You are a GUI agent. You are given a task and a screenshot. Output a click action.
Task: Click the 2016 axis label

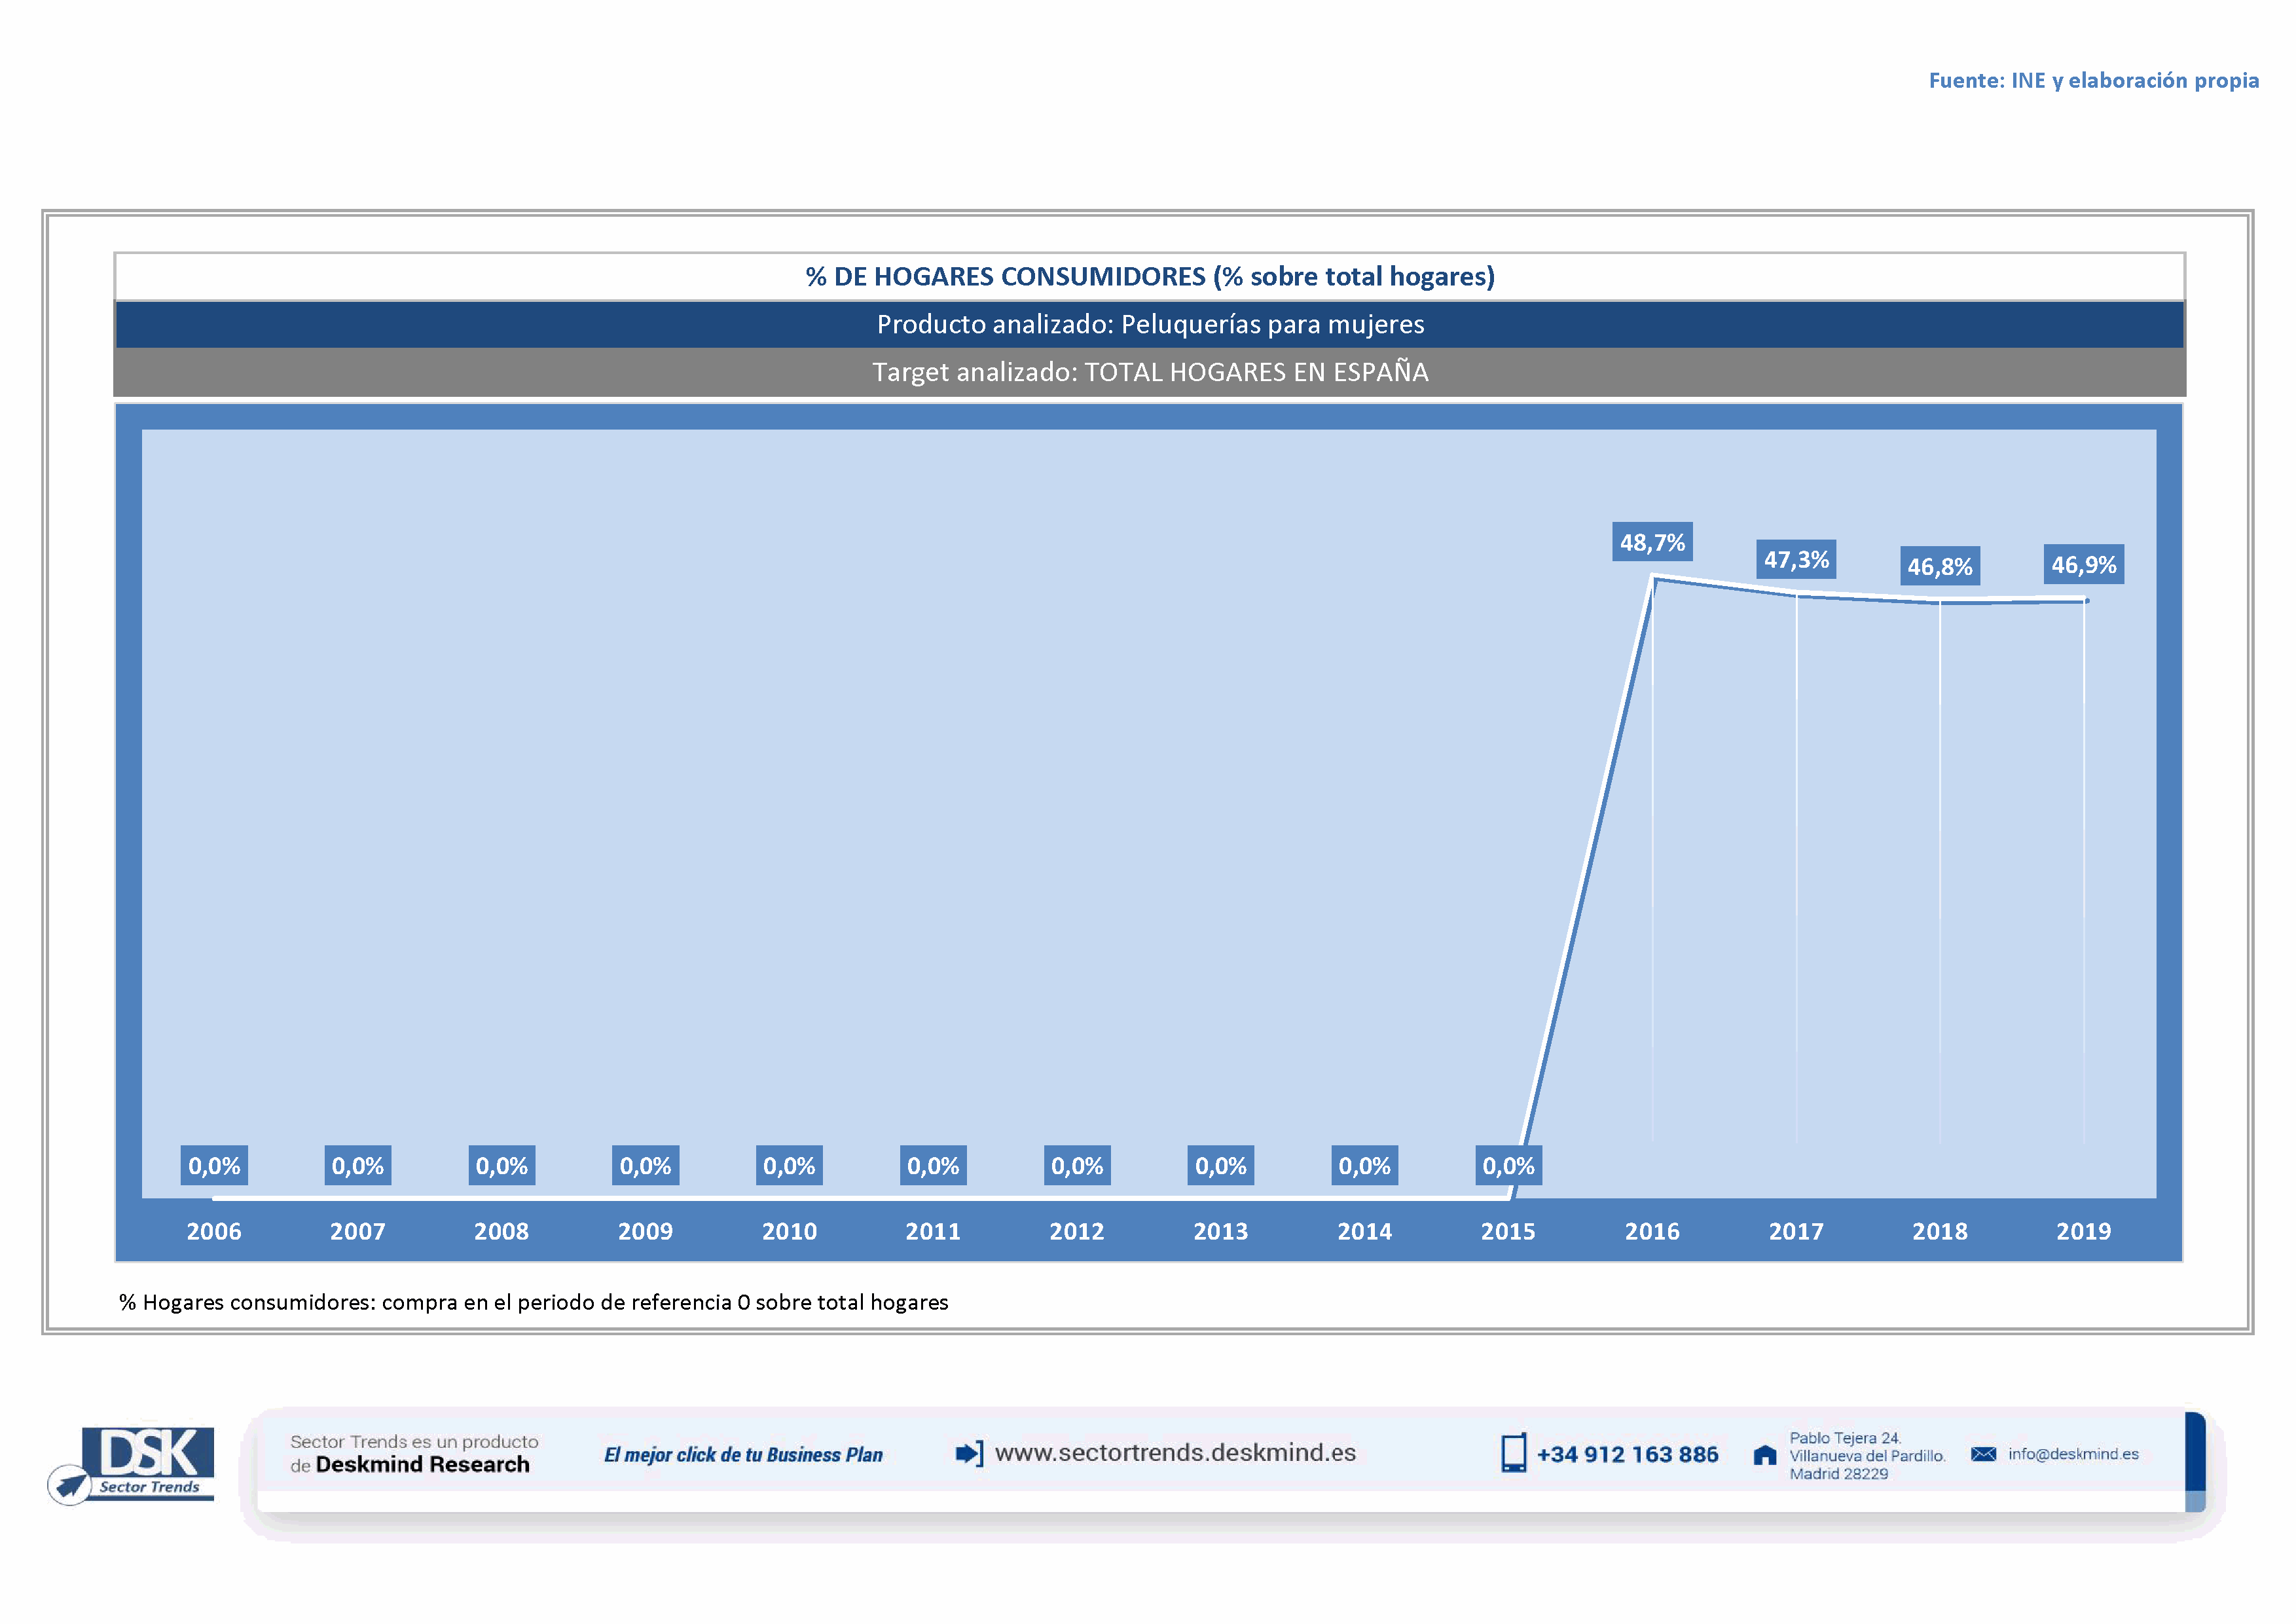(x=1652, y=1231)
